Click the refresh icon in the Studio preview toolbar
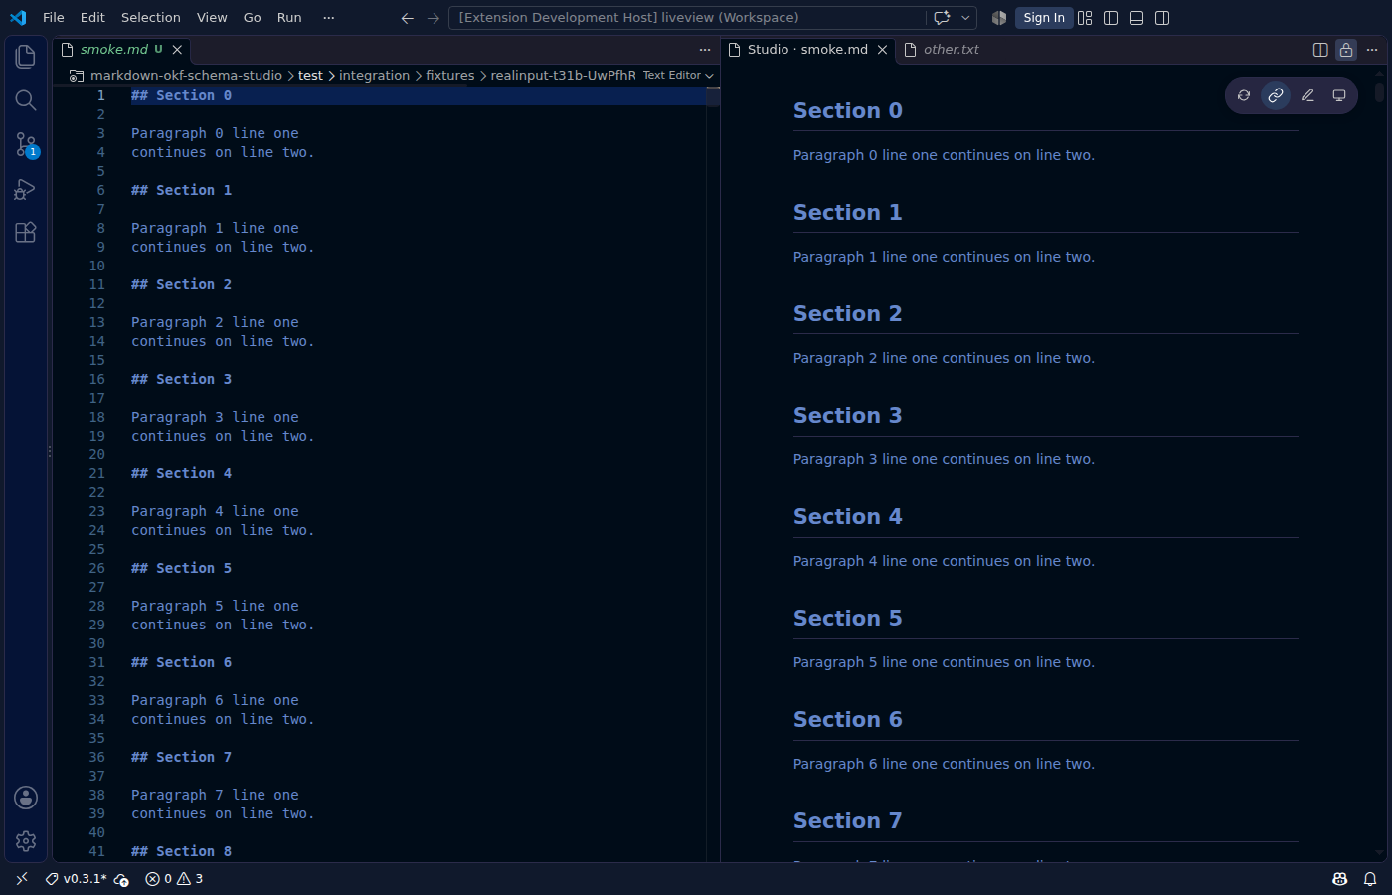 tap(1244, 95)
